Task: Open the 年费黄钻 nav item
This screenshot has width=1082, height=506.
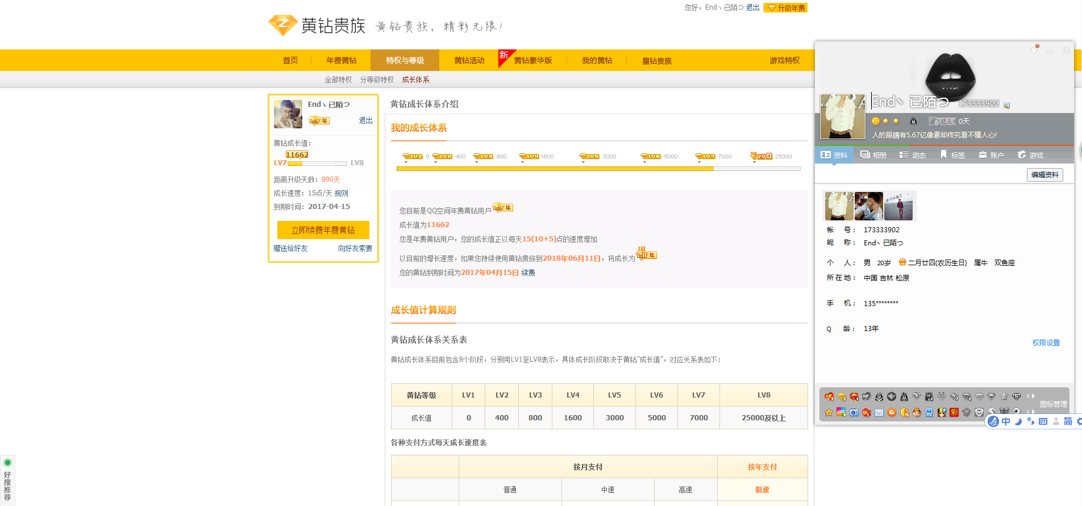Action: (342, 60)
